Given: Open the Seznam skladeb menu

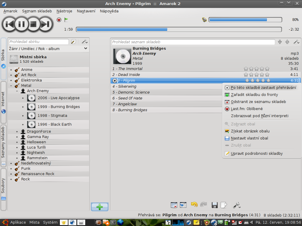Looking at the screenshot, I should [37, 11].
